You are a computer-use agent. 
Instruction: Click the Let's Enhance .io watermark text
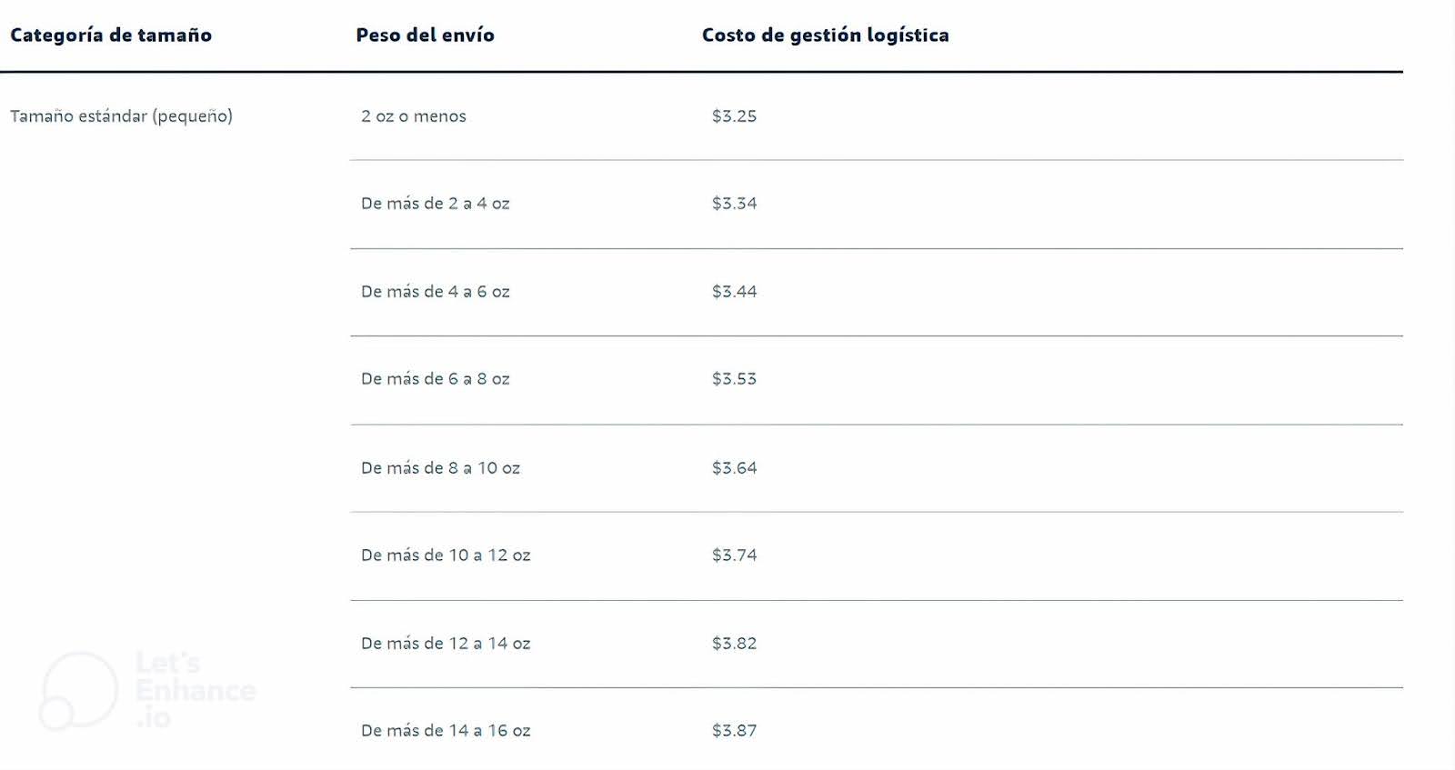[x=194, y=690]
